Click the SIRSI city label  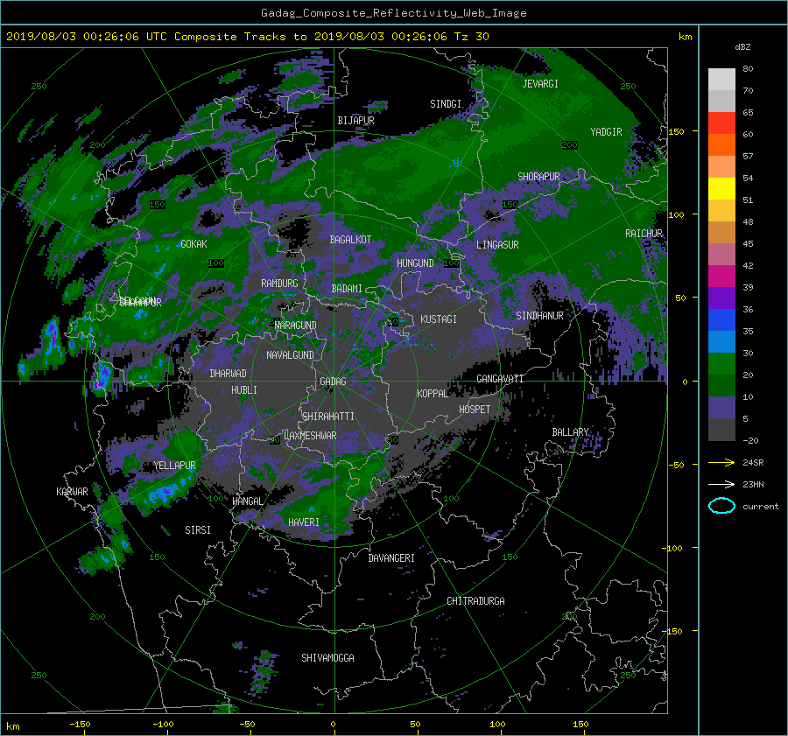coord(198,530)
